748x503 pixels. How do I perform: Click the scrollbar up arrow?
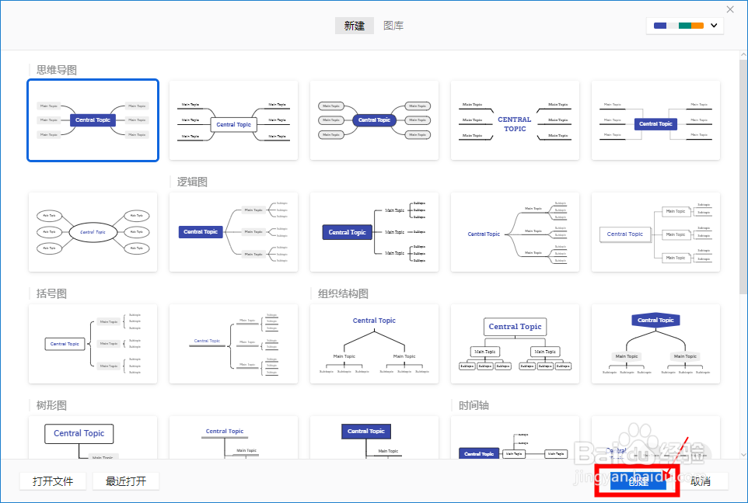(743, 55)
